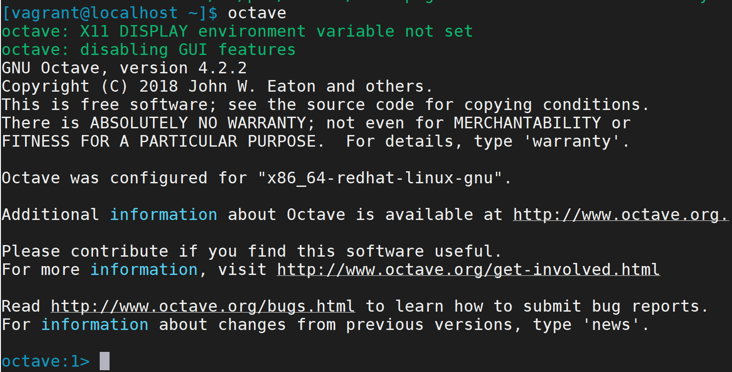
Task: Click 'ABSOLUTELY NO WARRANTY' text
Action: 198,123
